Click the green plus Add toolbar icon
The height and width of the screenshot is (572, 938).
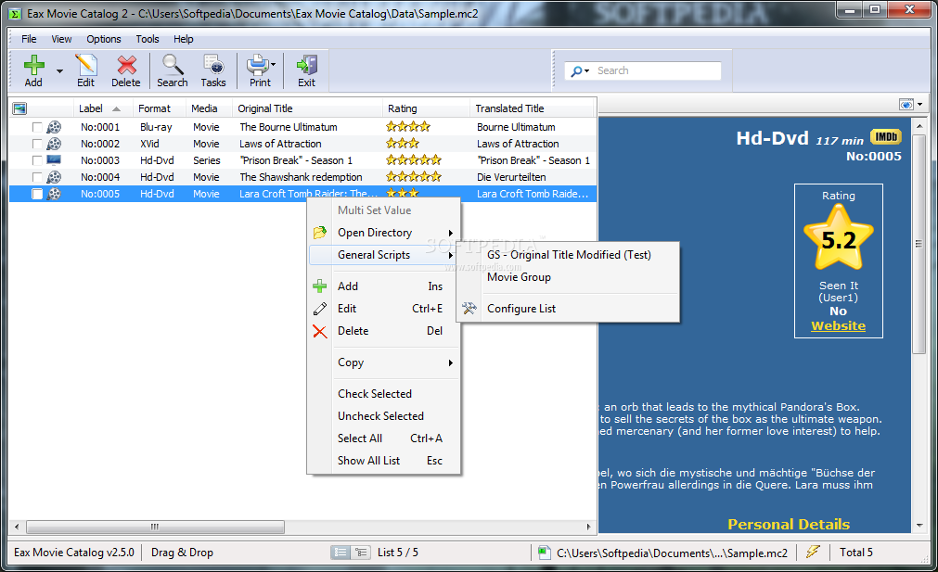click(x=33, y=65)
